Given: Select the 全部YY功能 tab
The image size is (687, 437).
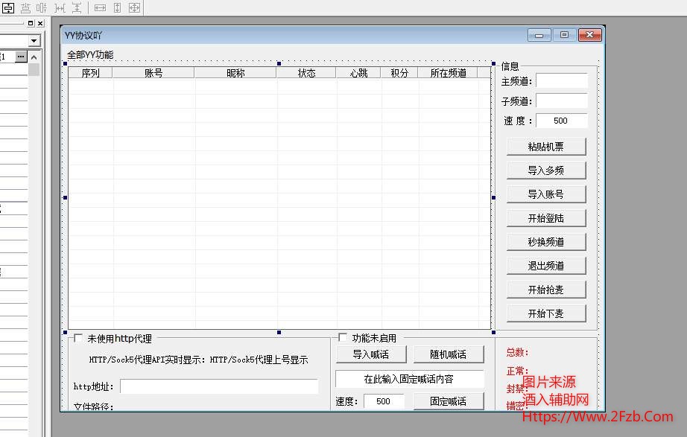Looking at the screenshot, I should pyautogui.click(x=90, y=55).
